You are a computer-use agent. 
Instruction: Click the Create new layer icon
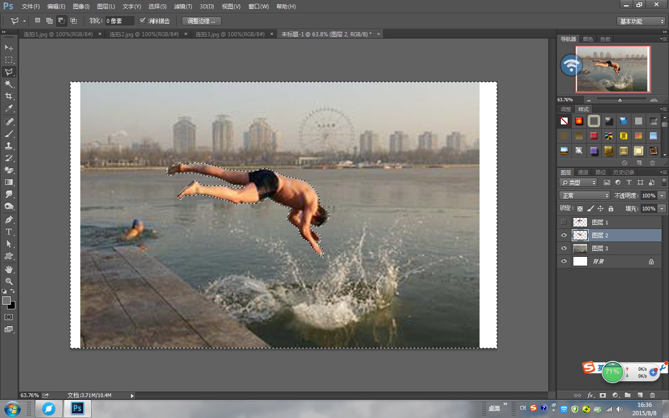point(640,395)
